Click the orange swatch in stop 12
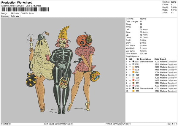 click(x=133, y=91)
